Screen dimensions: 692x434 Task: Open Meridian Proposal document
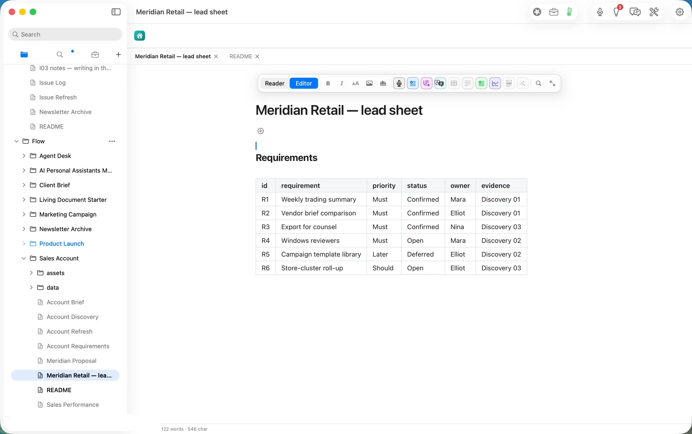(71, 361)
